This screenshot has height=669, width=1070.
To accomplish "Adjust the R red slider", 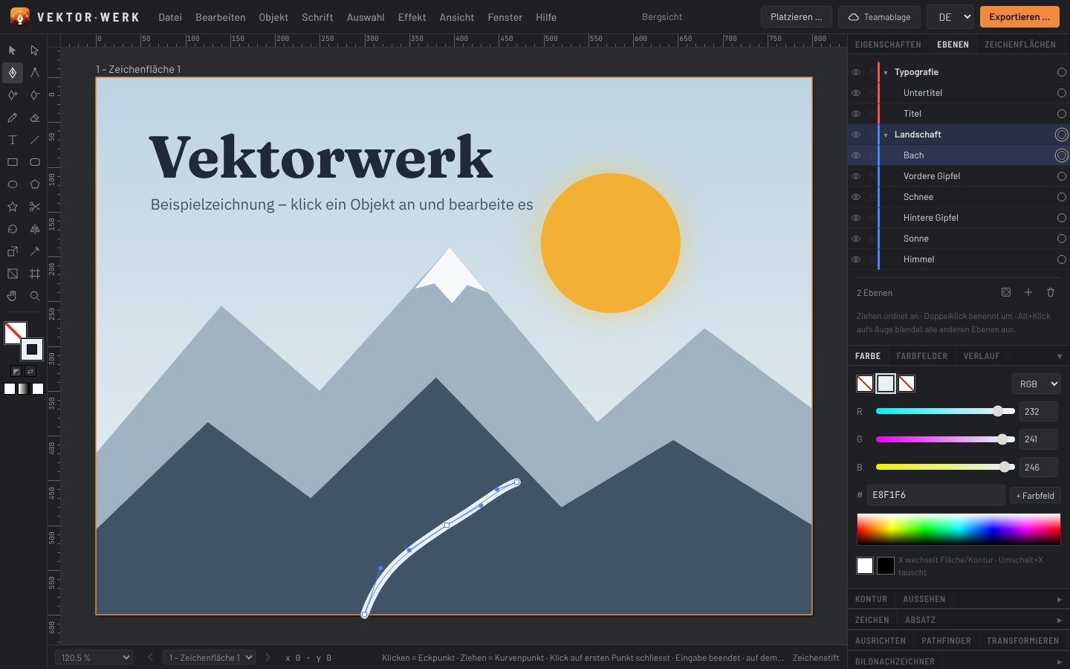I will [945, 411].
